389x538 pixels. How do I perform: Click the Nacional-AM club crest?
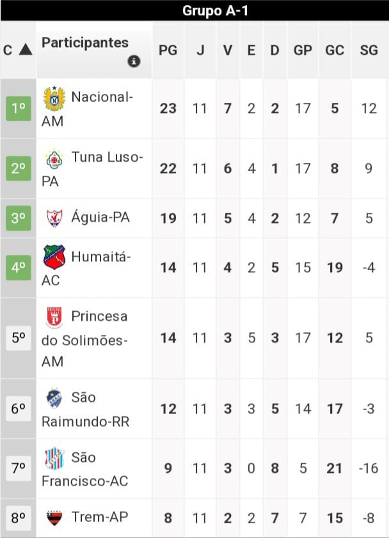pos(54,98)
